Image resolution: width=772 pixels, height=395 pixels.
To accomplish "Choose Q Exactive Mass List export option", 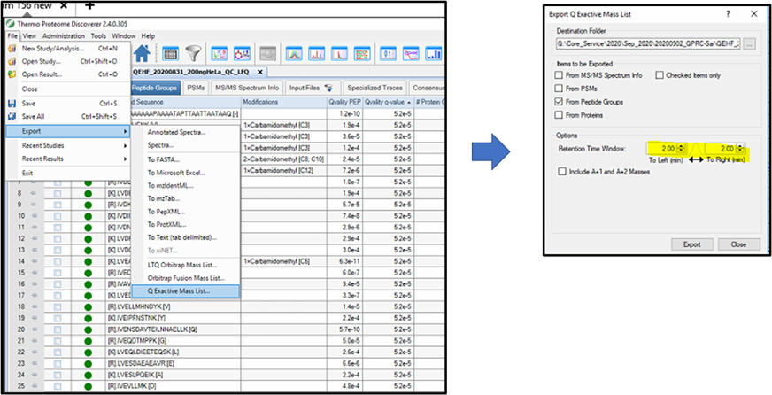I will [186, 291].
